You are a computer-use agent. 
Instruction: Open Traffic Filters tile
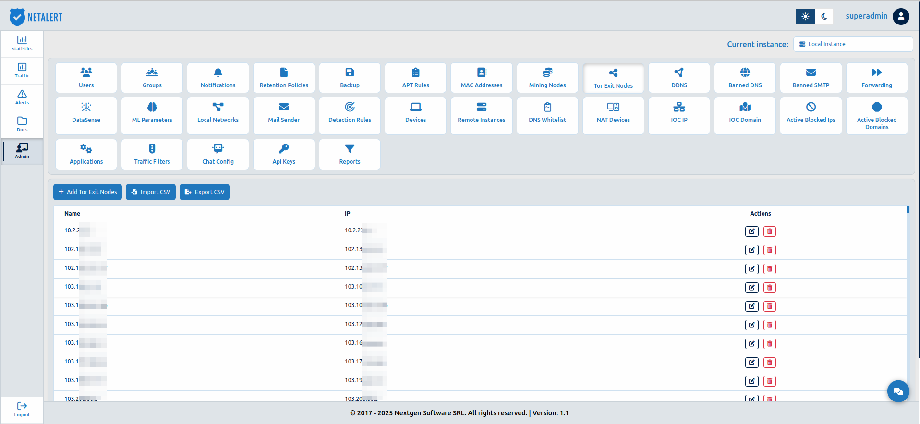(x=152, y=154)
